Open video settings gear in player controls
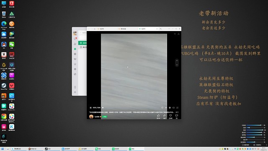 point(170,108)
